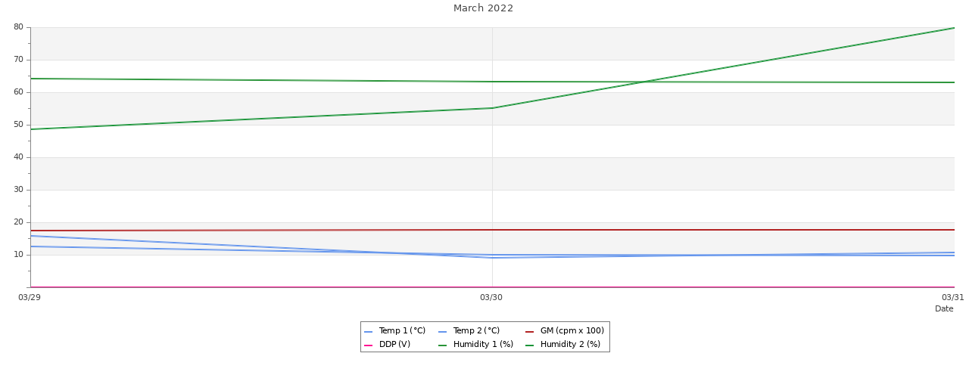Click the blue line marker beside Temp 2

pos(443,332)
